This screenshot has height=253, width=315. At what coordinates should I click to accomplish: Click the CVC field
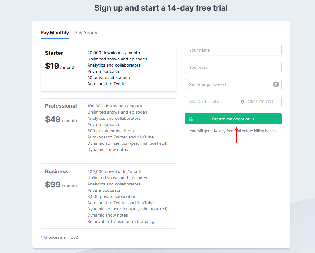point(270,101)
